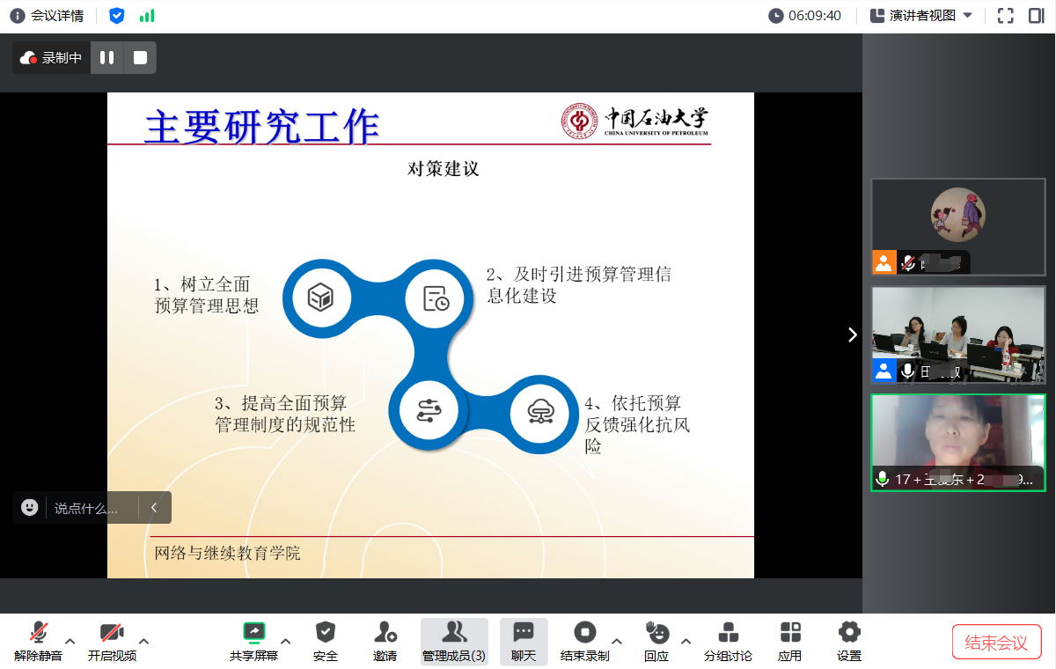Enter full screen mode
Image resolution: width=1056 pixels, height=669 pixels.
[x=1006, y=16]
